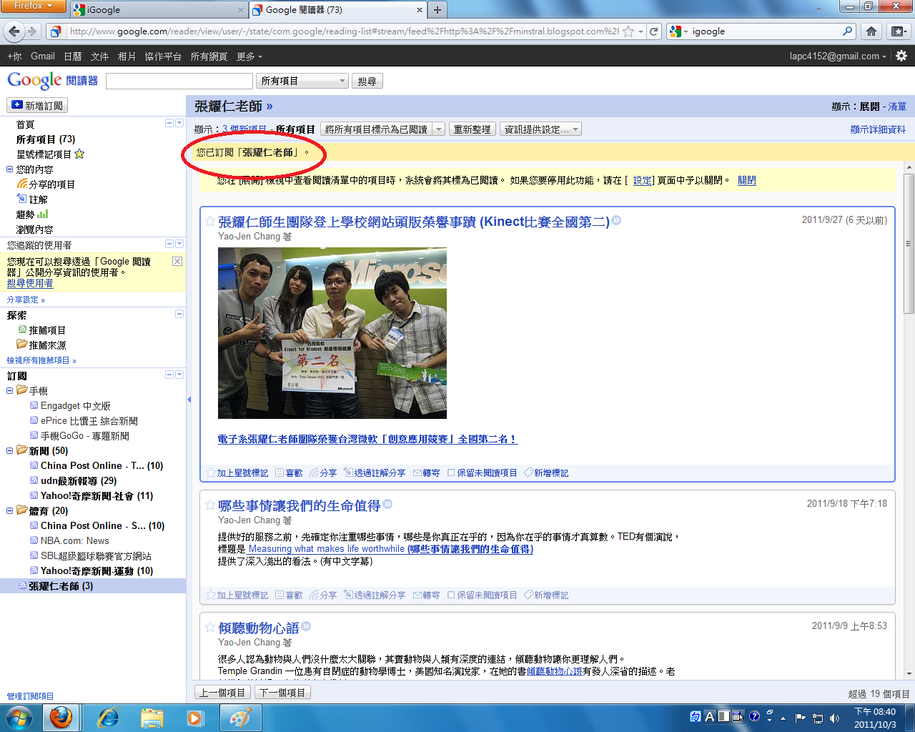Open Gmail from the Google bar
The image size is (915, 732).
(42, 56)
